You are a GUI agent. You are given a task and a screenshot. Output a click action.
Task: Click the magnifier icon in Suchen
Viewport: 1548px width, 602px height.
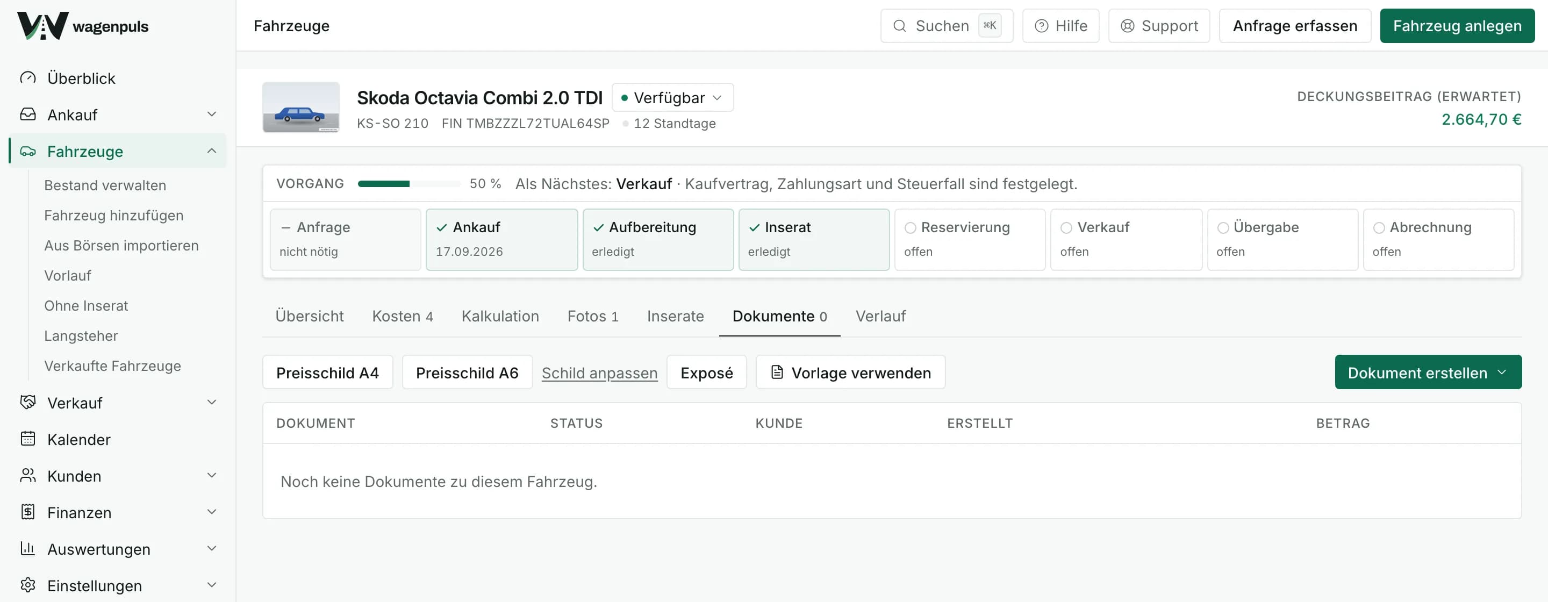coord(900,26)
